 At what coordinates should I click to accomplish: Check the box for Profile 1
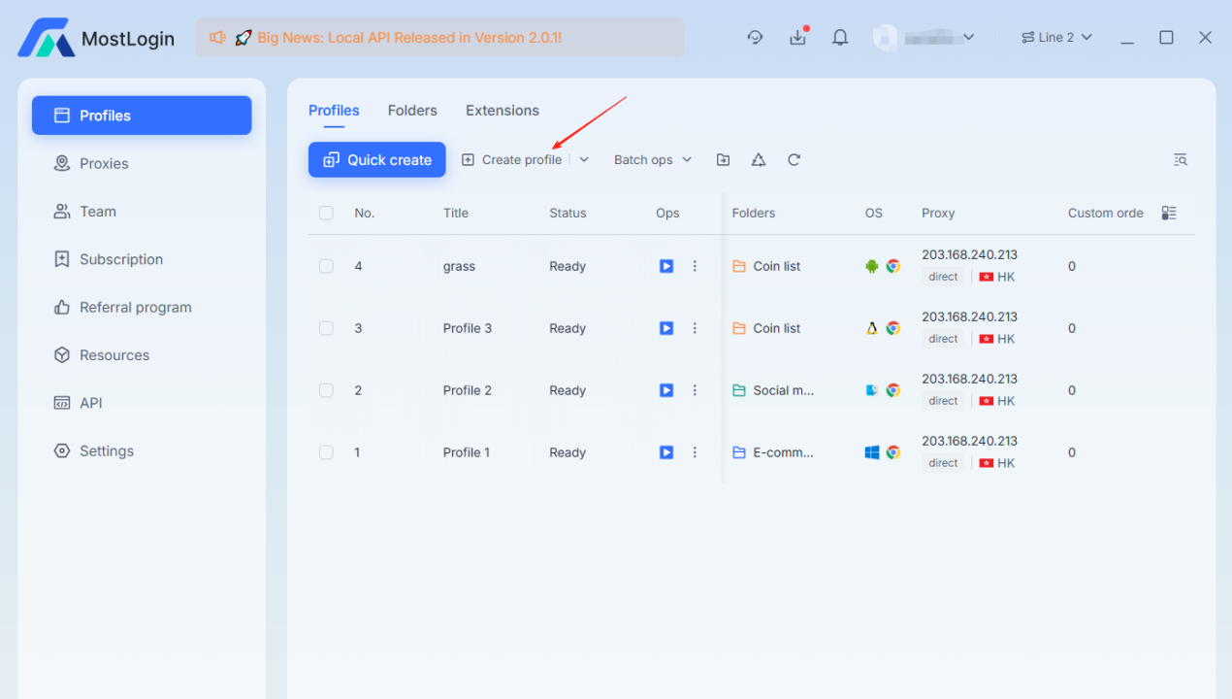tap(326, 452)
